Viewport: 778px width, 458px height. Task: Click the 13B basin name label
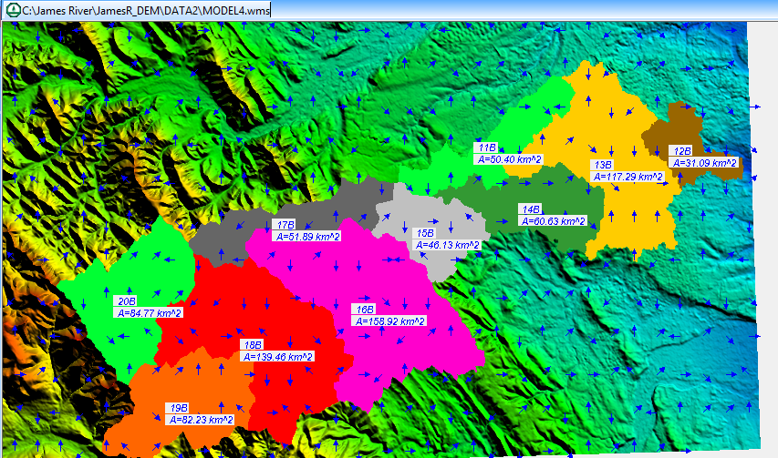coord(603,166)
